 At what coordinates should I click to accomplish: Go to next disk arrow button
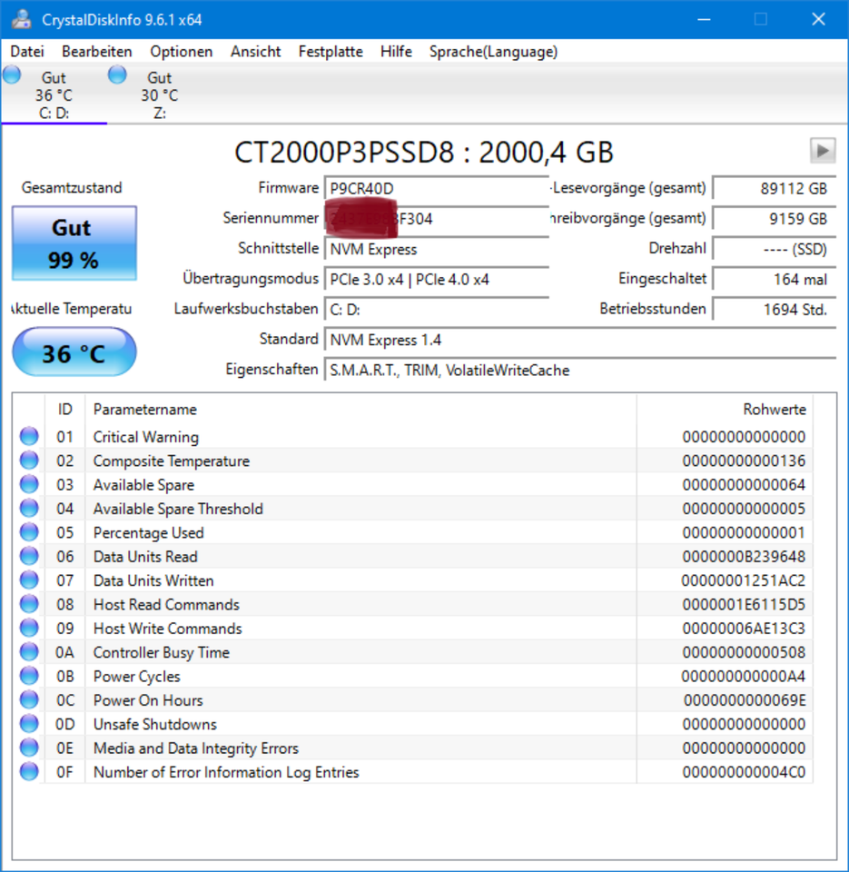(x=823, y=151)
